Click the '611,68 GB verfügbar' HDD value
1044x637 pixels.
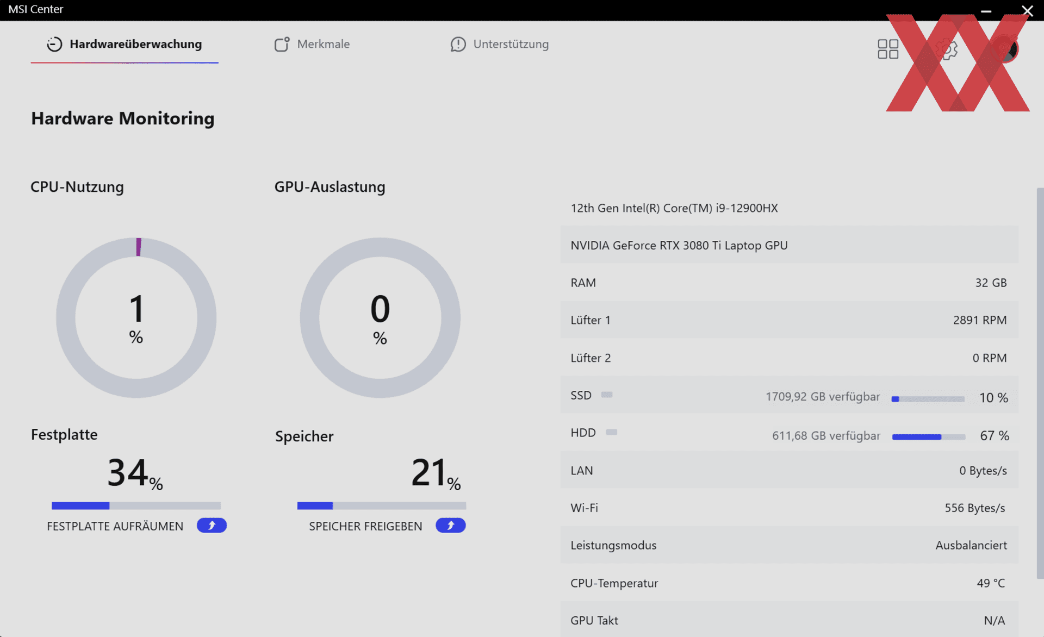tap(826, 436)
